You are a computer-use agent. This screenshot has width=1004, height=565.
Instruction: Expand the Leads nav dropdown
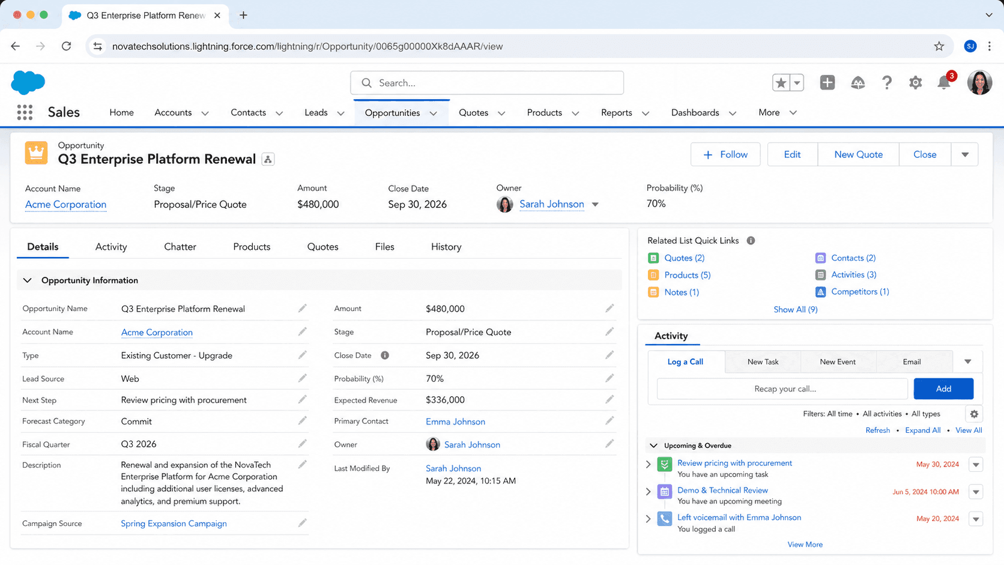click(x=340, y=113)
